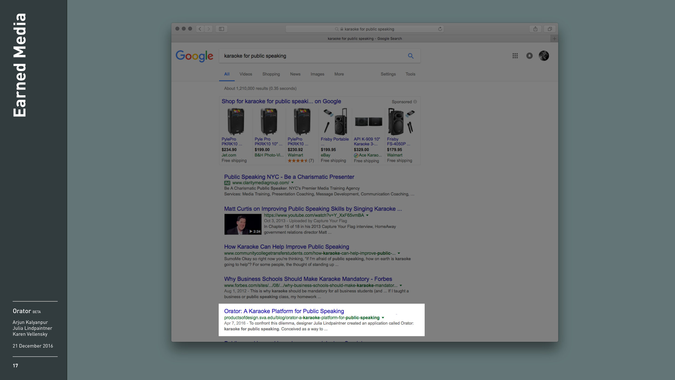
Task: Click the Ace Karao... seller name
Action: [370, 155]
